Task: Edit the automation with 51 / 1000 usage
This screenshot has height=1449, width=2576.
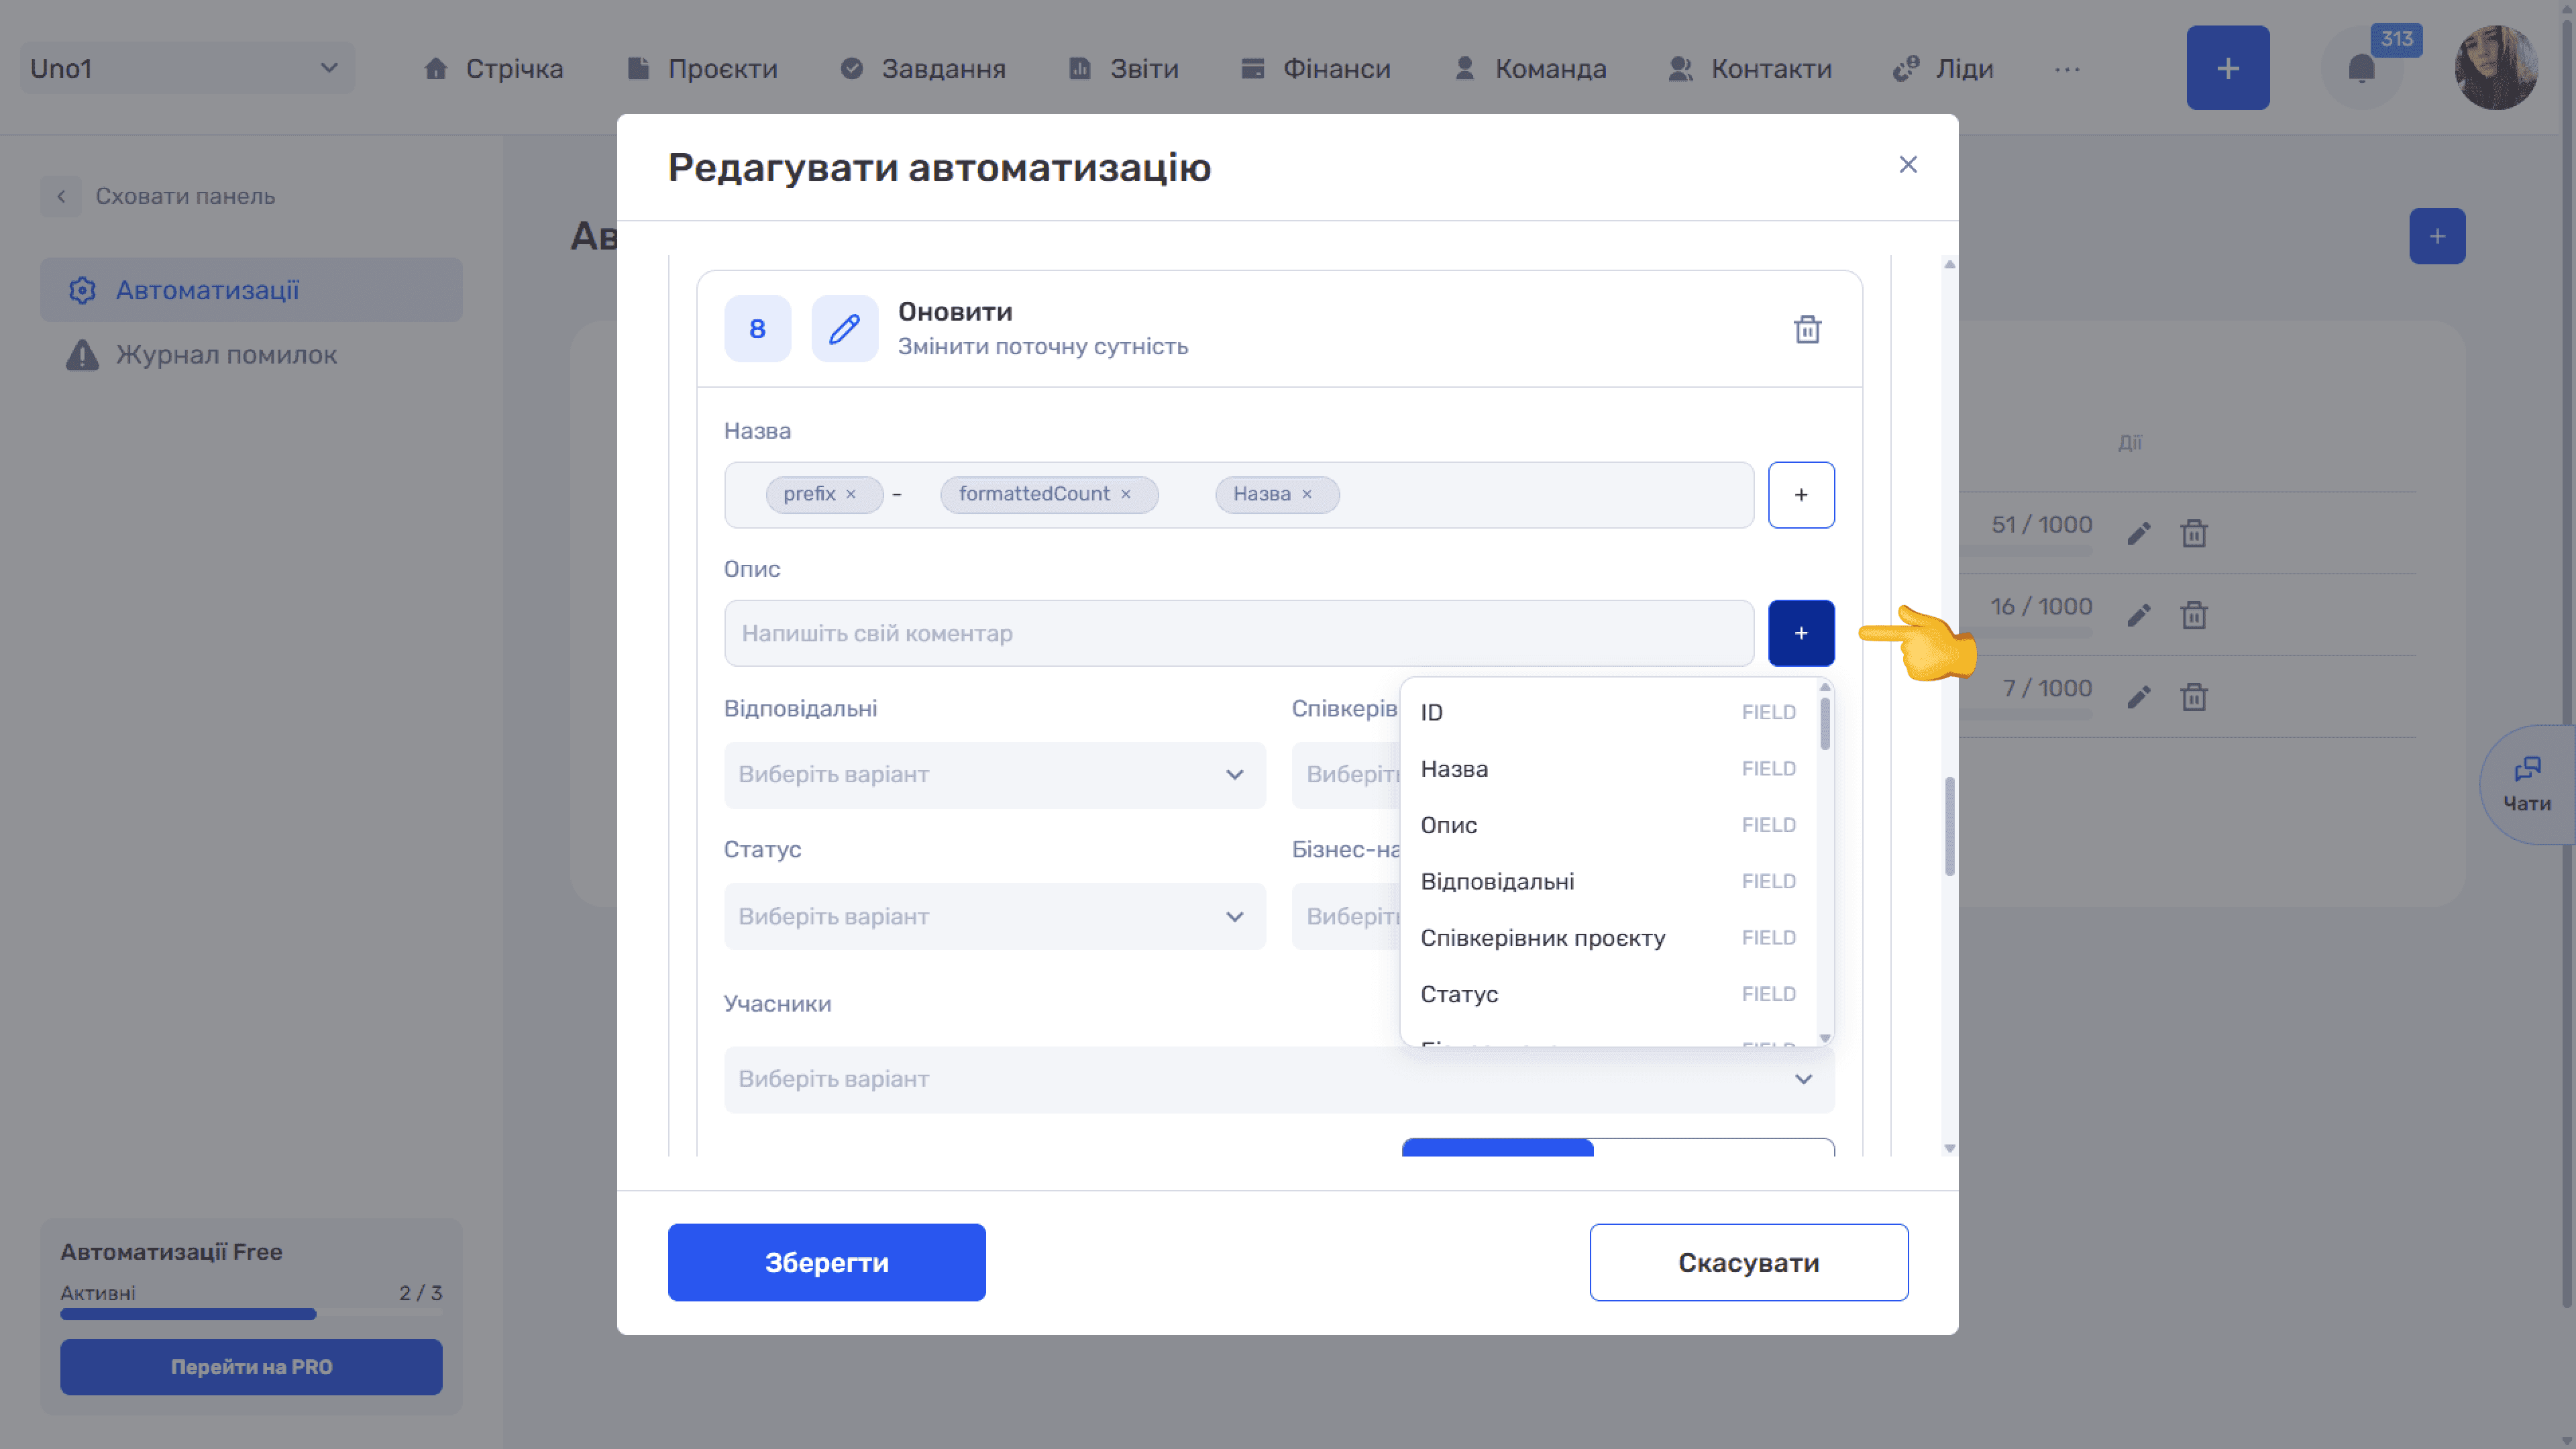Action: 2139,533
